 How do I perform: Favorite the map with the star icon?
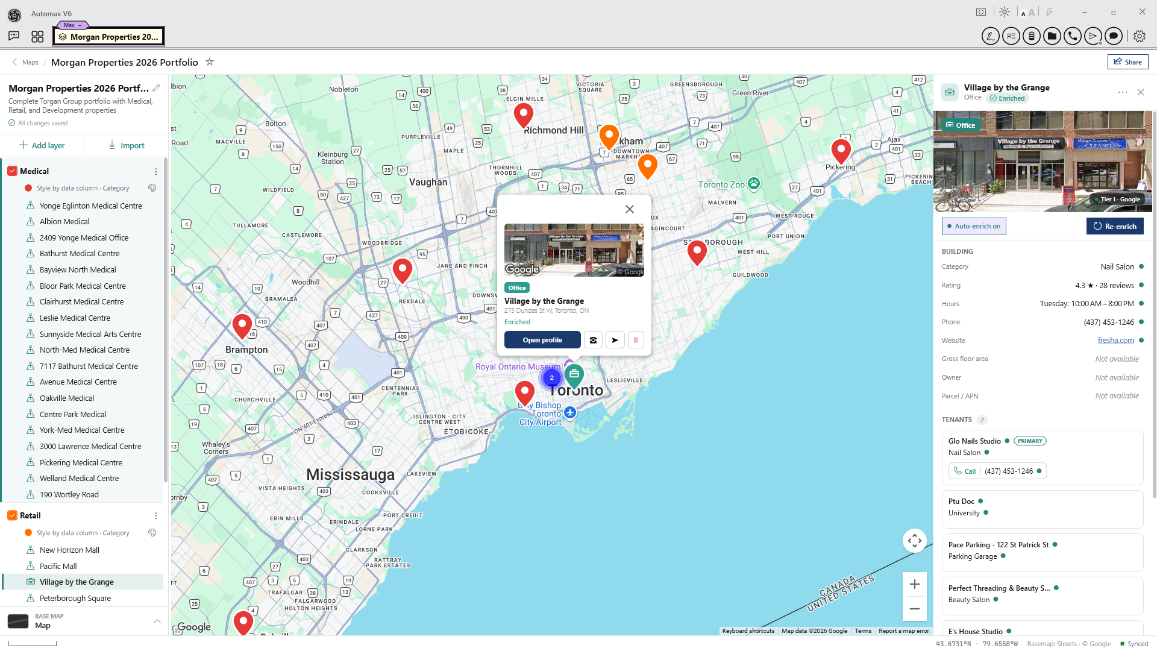[x=210, y=61]
